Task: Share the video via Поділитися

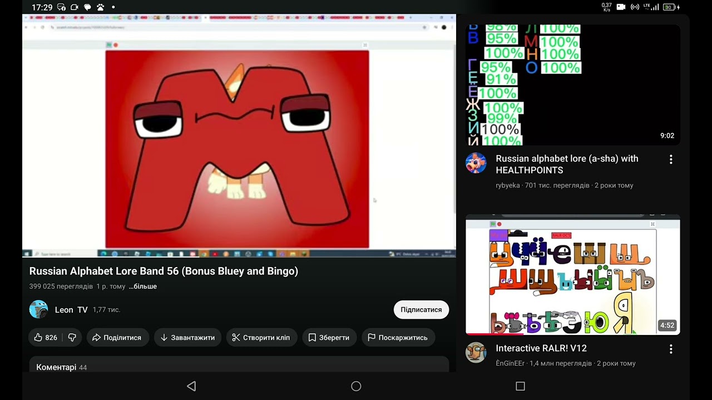Action: point(117,337)
